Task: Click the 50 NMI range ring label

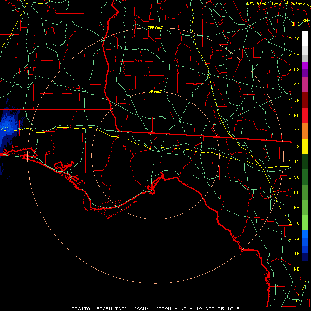Action: [x=155, y=92]
